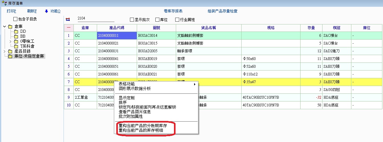This screenshot has width=383, height=142.
Task: Click the HGSAD2005 drawing number cell
Action: (x=156, y=51)
